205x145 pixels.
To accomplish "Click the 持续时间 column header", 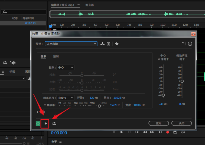I will pyautogui.click(x=28, y=18).
